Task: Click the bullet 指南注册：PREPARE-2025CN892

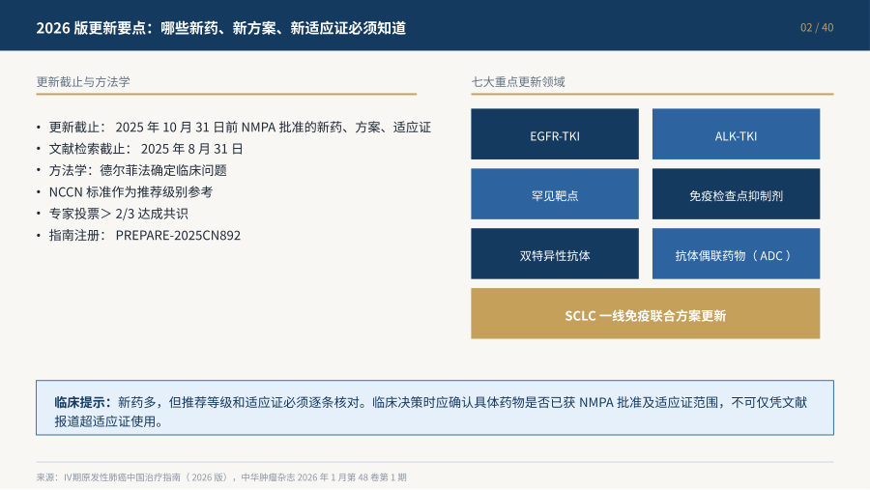Action: tap(138, 235)
